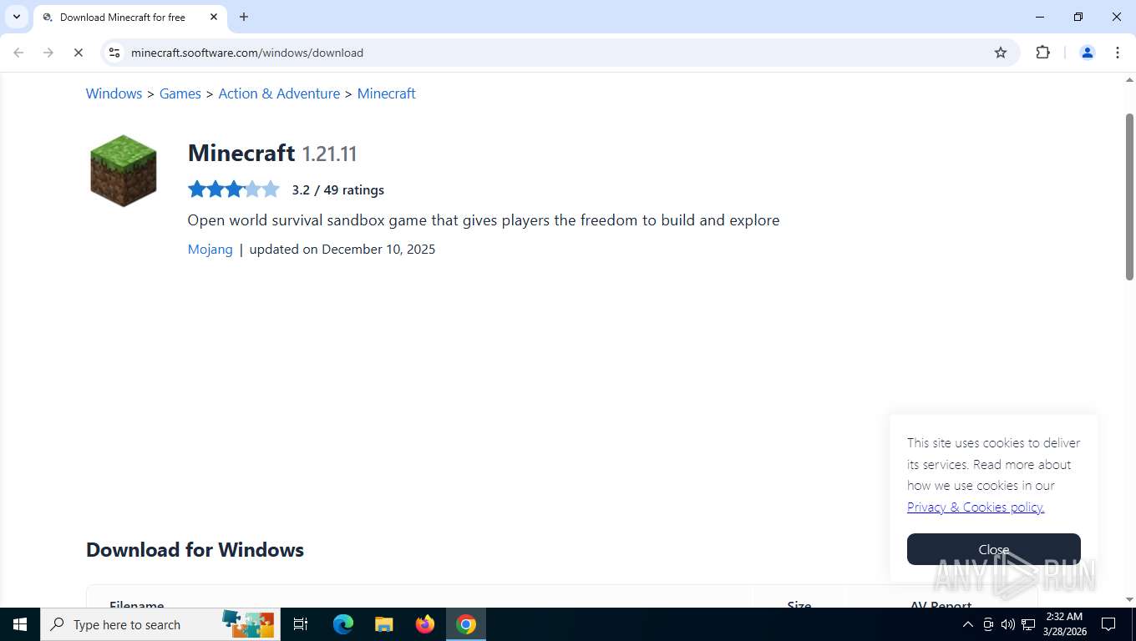Open the Windows Start menu

pos(20,624)
